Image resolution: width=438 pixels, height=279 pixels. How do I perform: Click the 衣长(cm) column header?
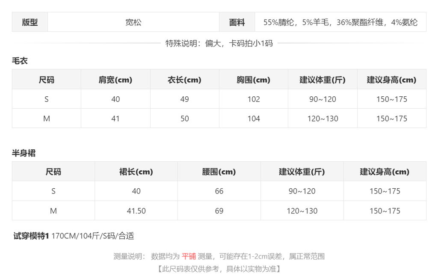184,80
